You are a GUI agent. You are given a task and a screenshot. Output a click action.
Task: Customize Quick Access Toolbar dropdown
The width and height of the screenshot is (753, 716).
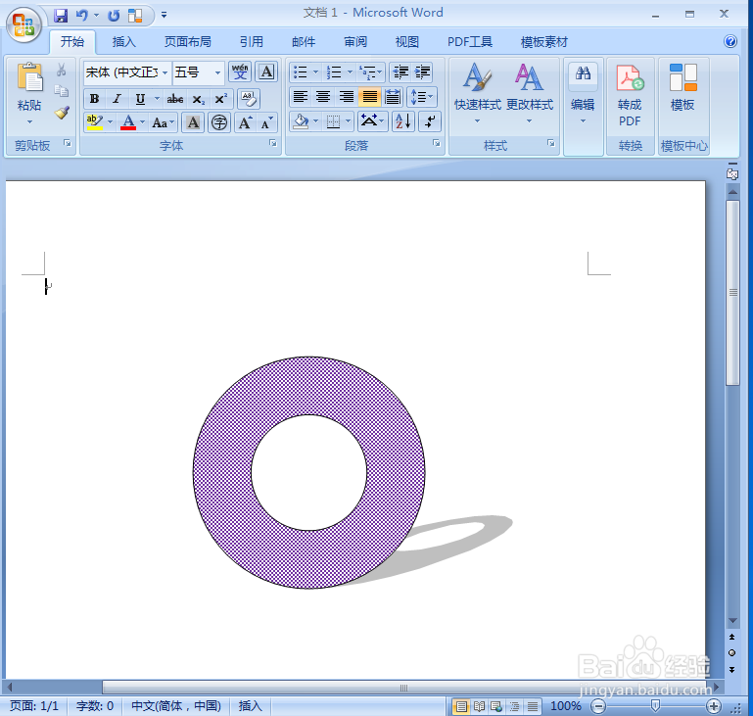[164, 16]
